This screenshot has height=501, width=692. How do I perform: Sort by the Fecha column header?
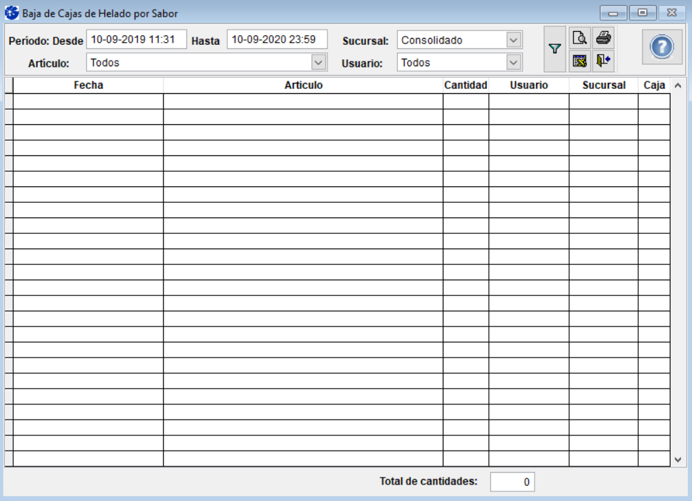(x=88, y=86)
